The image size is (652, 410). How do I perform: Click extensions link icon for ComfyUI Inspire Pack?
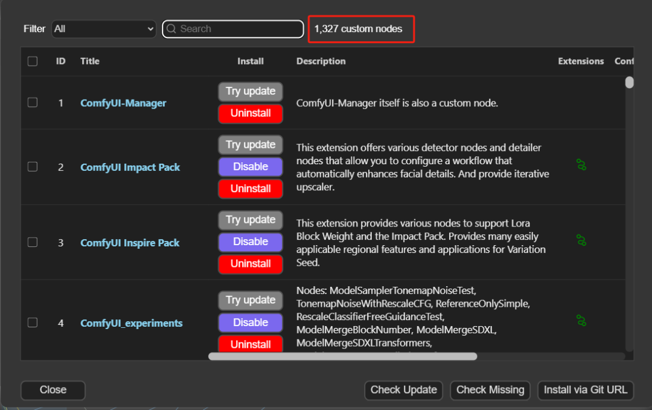[x=581, y=240]
